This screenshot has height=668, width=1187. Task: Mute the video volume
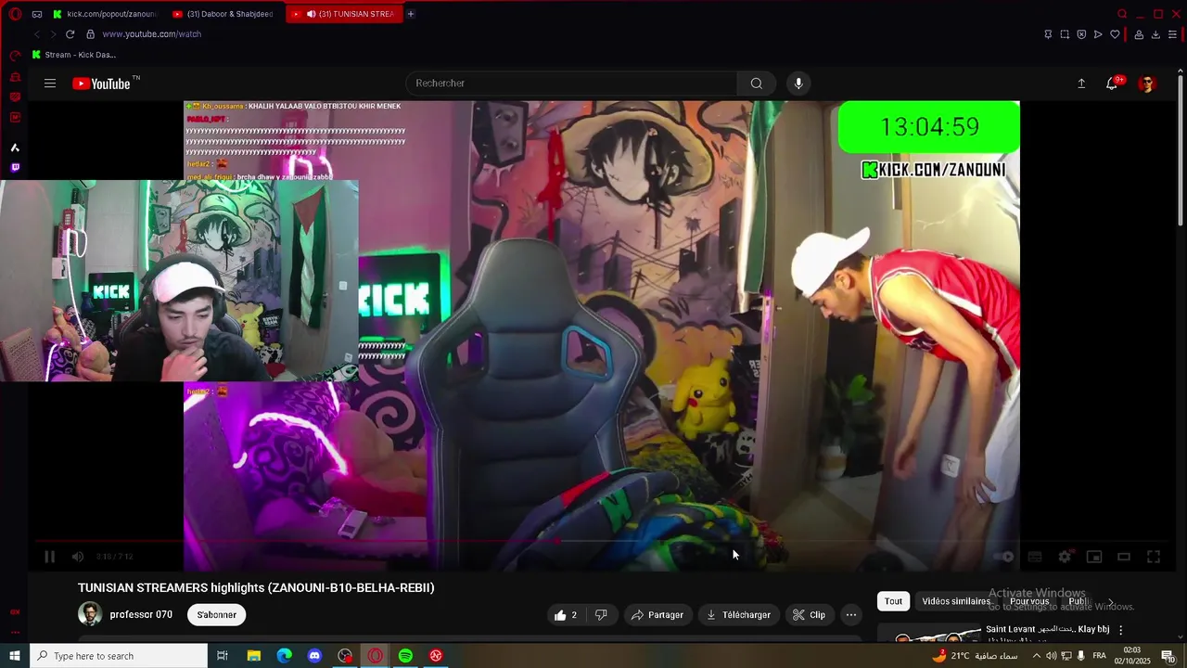[78, 557]
